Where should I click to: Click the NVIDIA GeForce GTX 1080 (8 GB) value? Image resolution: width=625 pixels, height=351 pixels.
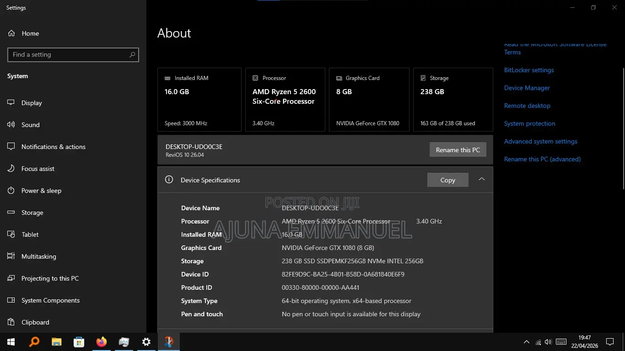pos(328,248)
